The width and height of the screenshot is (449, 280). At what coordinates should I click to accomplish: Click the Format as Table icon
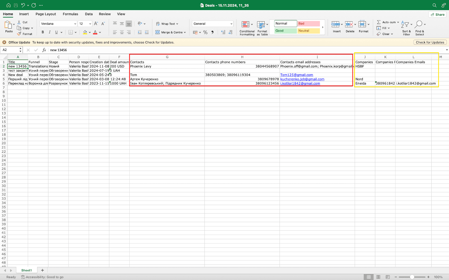point(261,25)
